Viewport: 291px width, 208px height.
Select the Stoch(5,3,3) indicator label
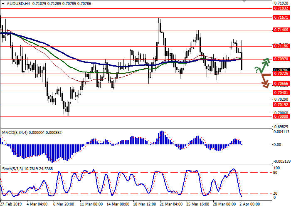13,169
